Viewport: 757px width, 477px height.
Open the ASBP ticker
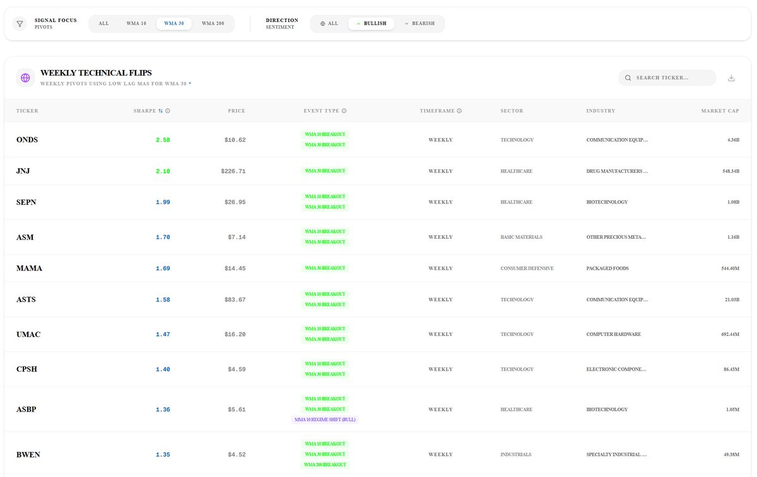pos(26,410)
